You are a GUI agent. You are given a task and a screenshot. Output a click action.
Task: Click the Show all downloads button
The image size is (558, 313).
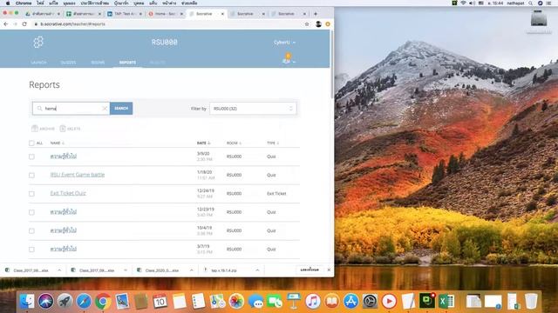(x=310, y=270)
